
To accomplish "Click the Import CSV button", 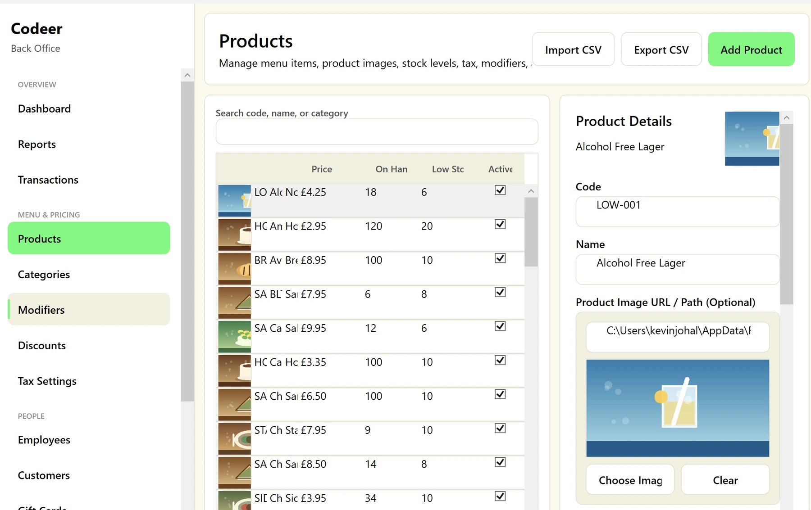I will click(x=573, y=49).
